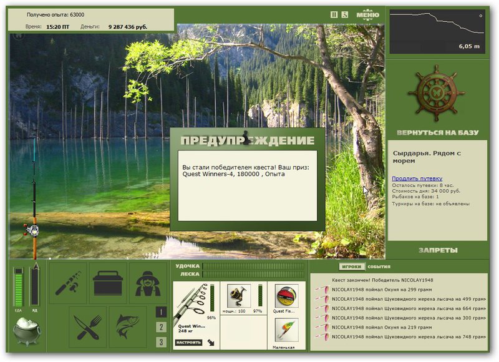
Task: Click the УДОЧКА tension bar
Action: coord(254,266)
